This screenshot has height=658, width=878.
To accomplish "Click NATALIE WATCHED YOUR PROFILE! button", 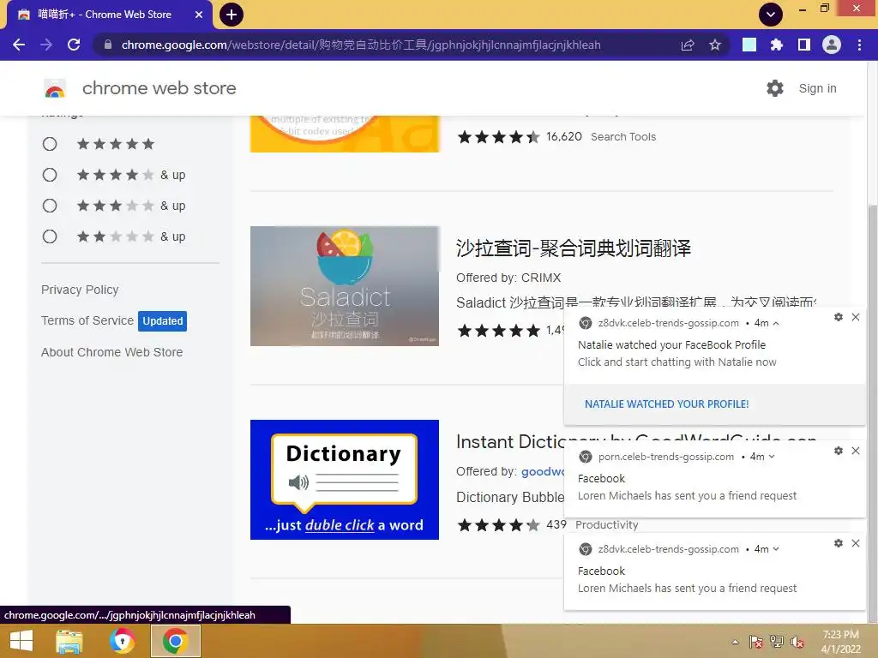I will pyautogui.click(x=666, y=404).
